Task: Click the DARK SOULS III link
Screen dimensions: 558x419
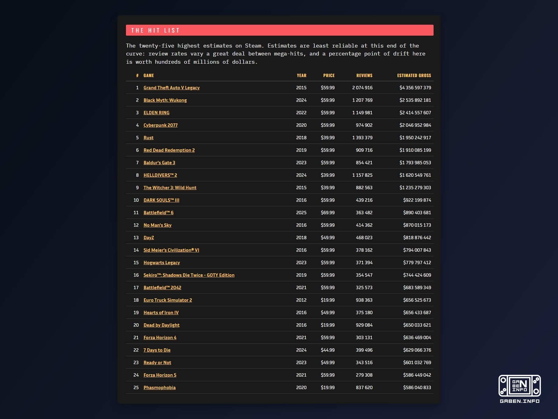Action: 161,200
